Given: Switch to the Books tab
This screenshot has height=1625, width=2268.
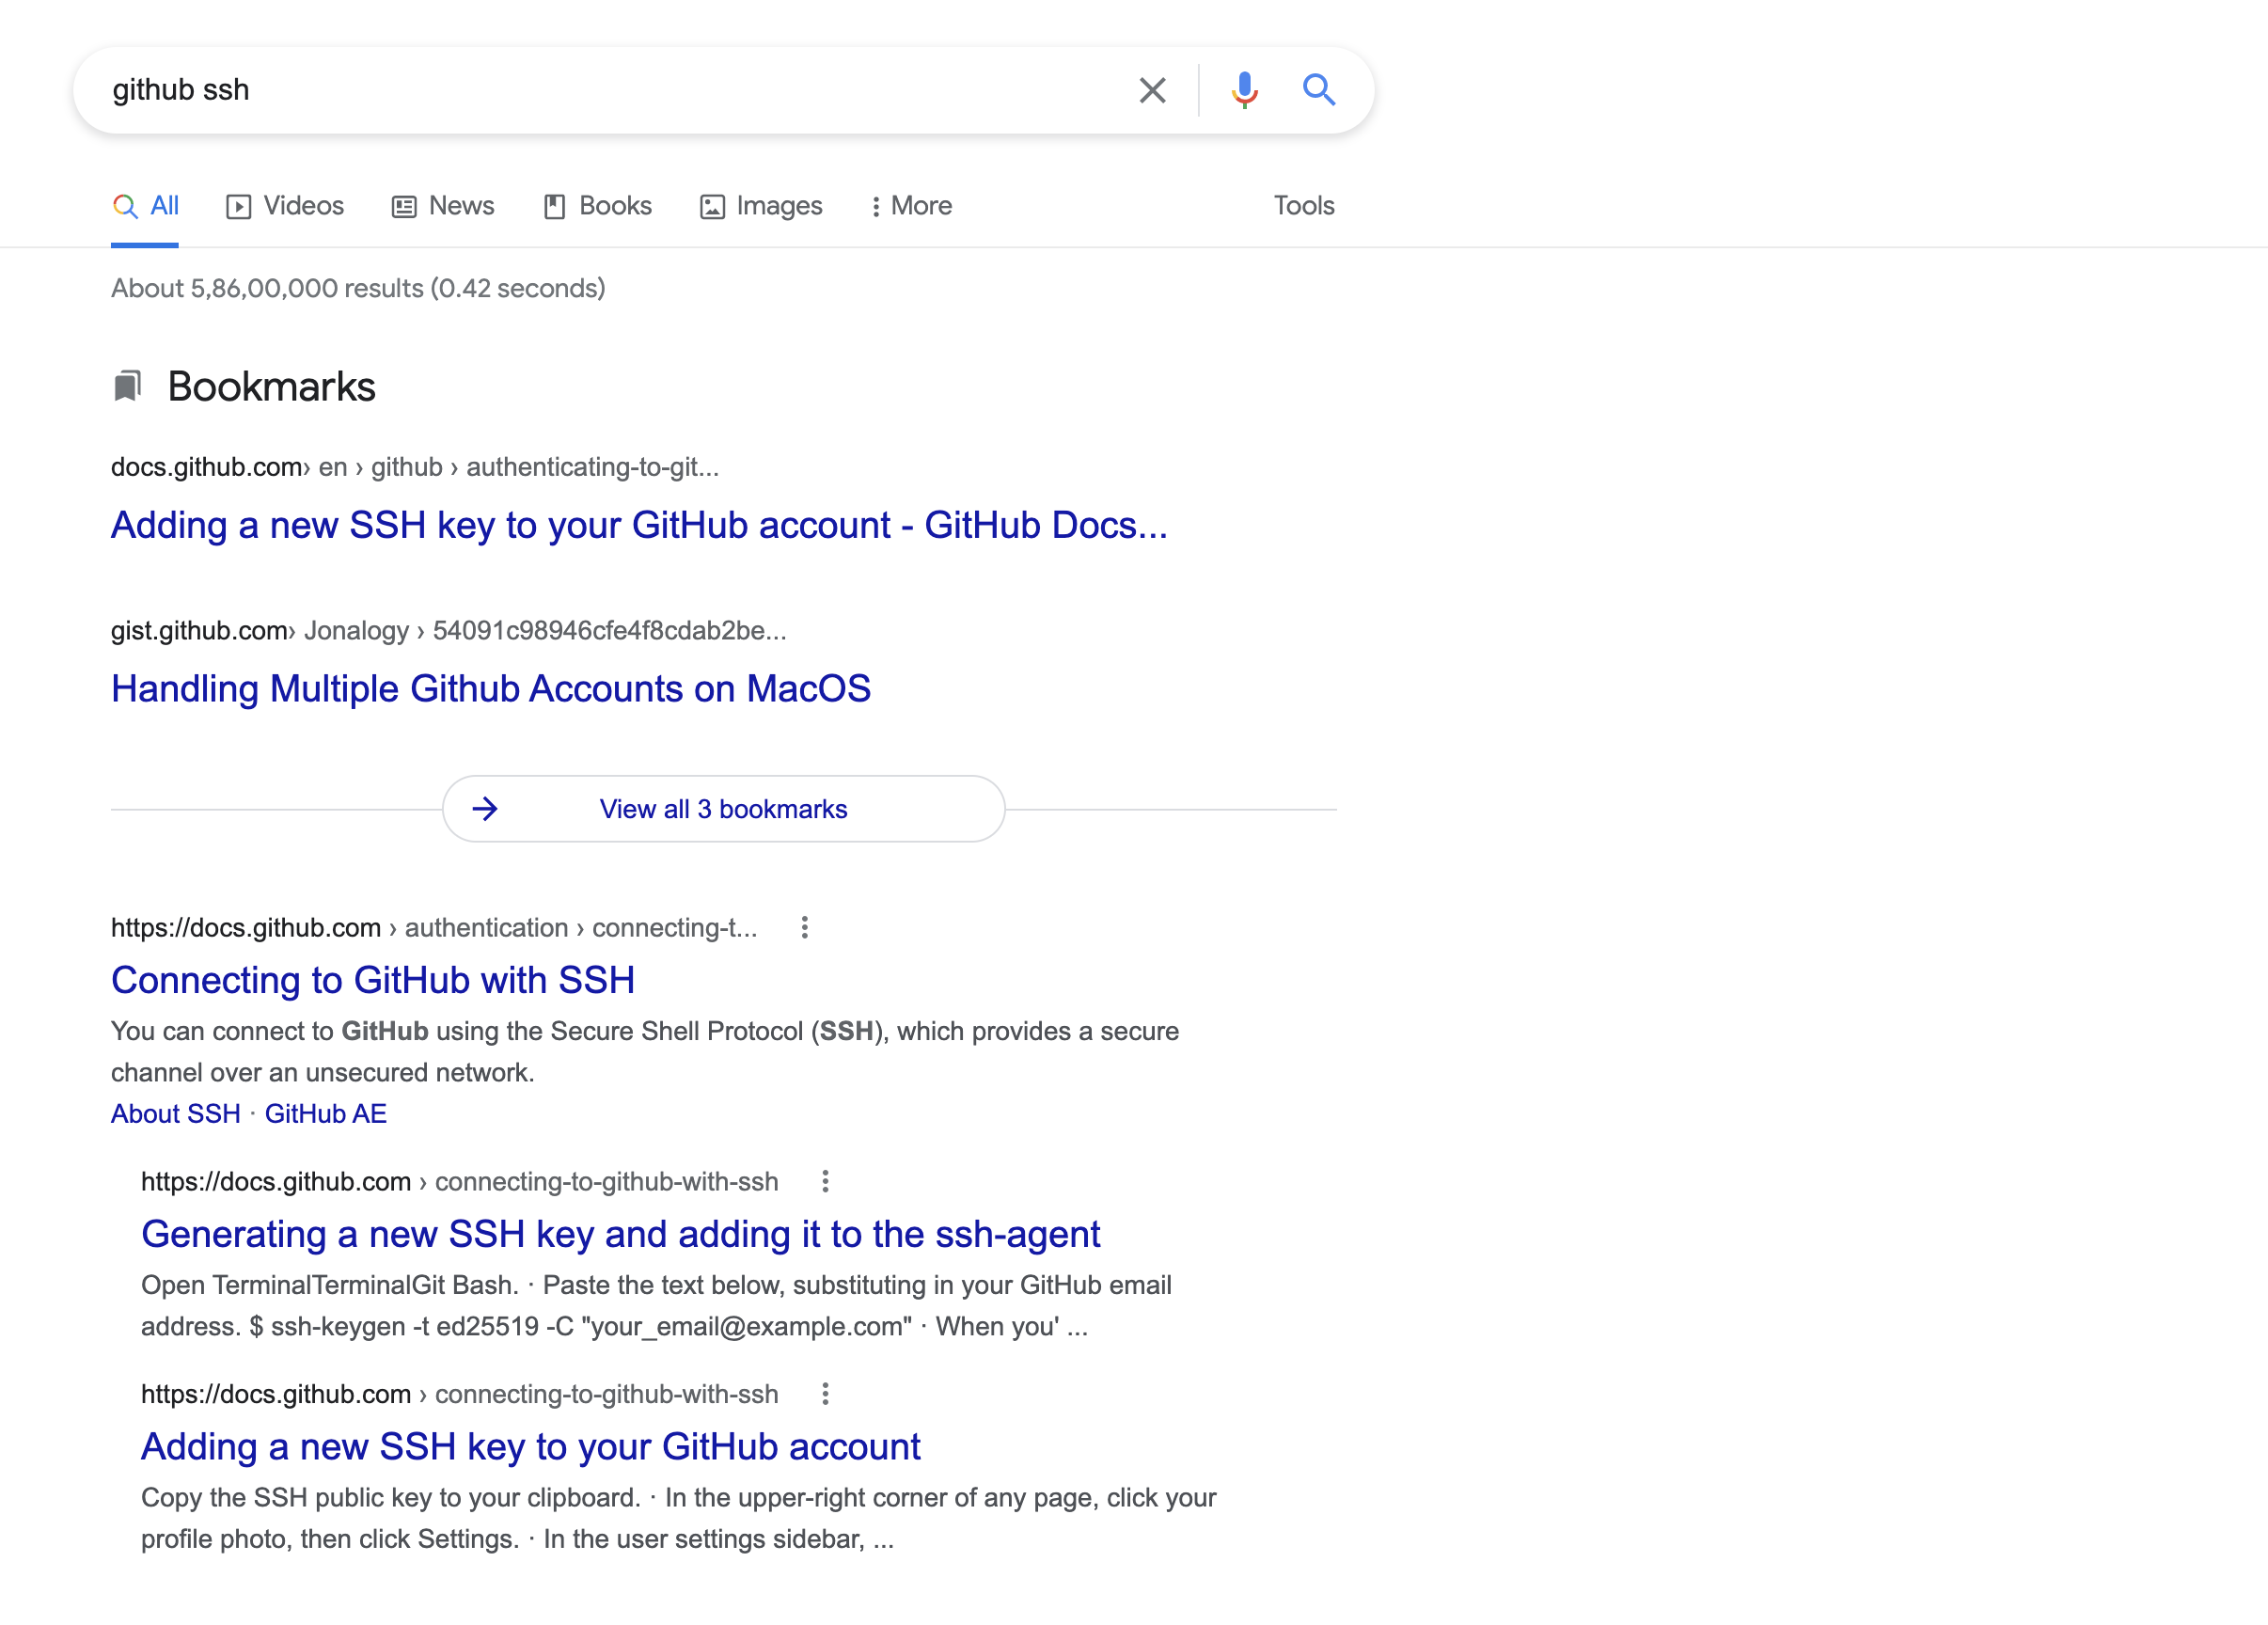Looking at the screenshot, I should pyautogui.click(x=597, y=206).
